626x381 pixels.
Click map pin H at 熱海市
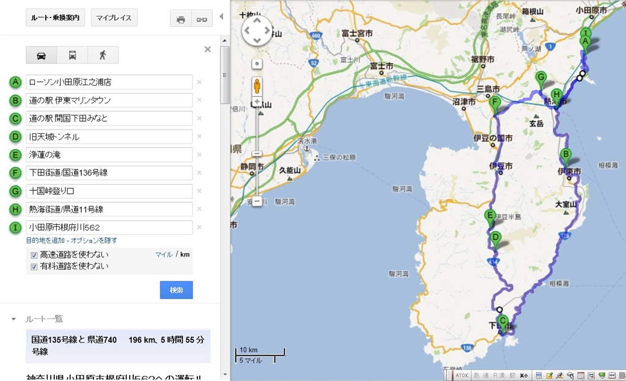(556, 97)
